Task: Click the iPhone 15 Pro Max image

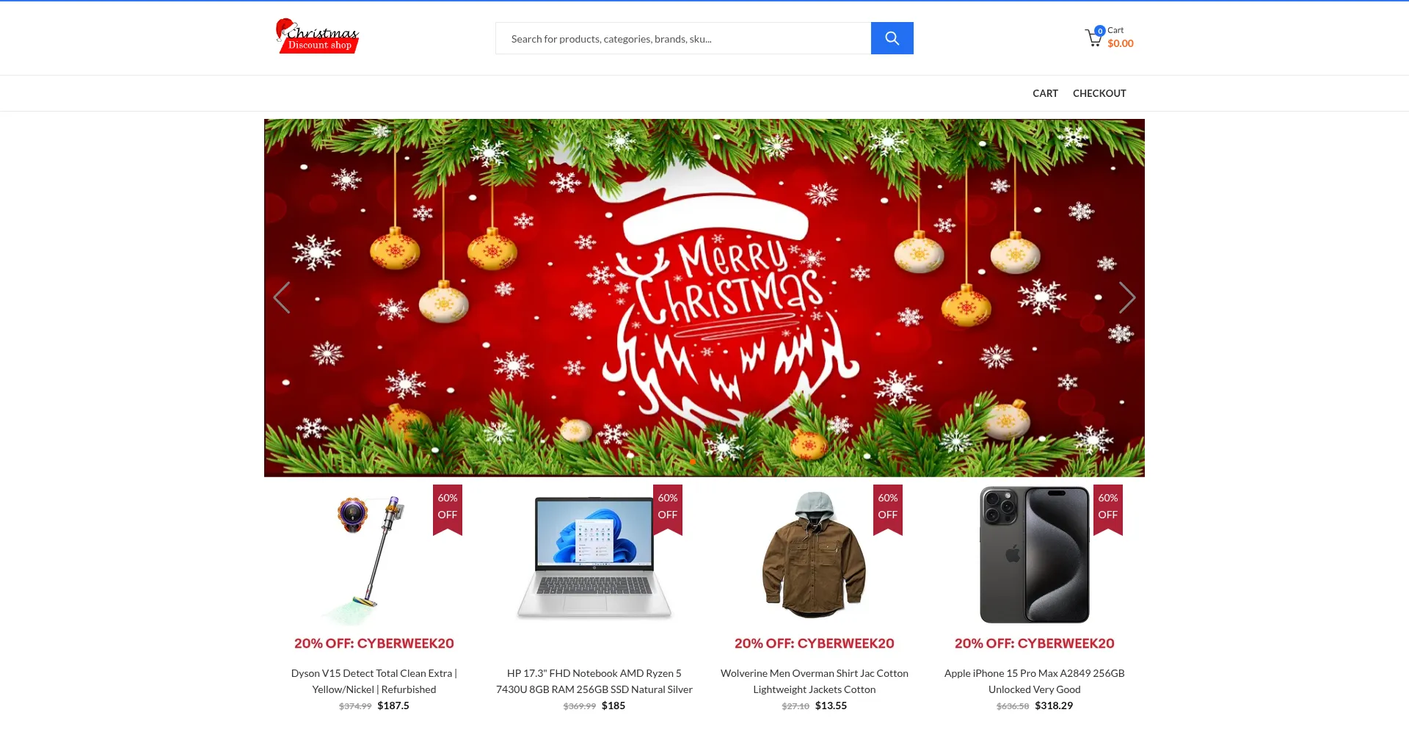Action: tap(1035, 555)
